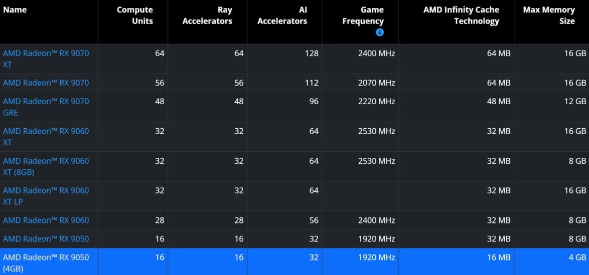Image resolution: width=589 pixels, height=275 pixels.
Task: Open the AMD Radeon RX 9070 GRE link
Action: 46,107
